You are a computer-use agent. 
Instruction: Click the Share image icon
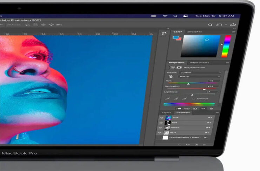coord(233,25)
